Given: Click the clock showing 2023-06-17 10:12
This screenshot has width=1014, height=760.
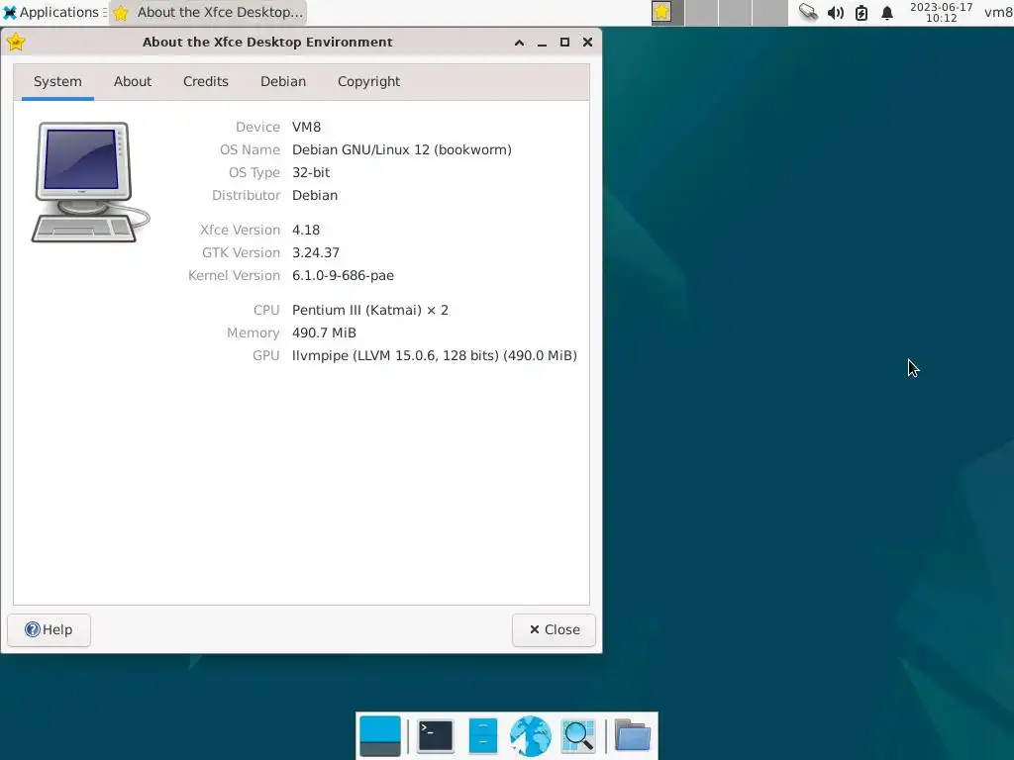Looking at the screenshot, I should pos(941,12).
